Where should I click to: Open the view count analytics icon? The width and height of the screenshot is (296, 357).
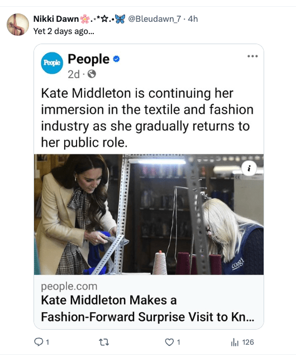tap(235, 342)
